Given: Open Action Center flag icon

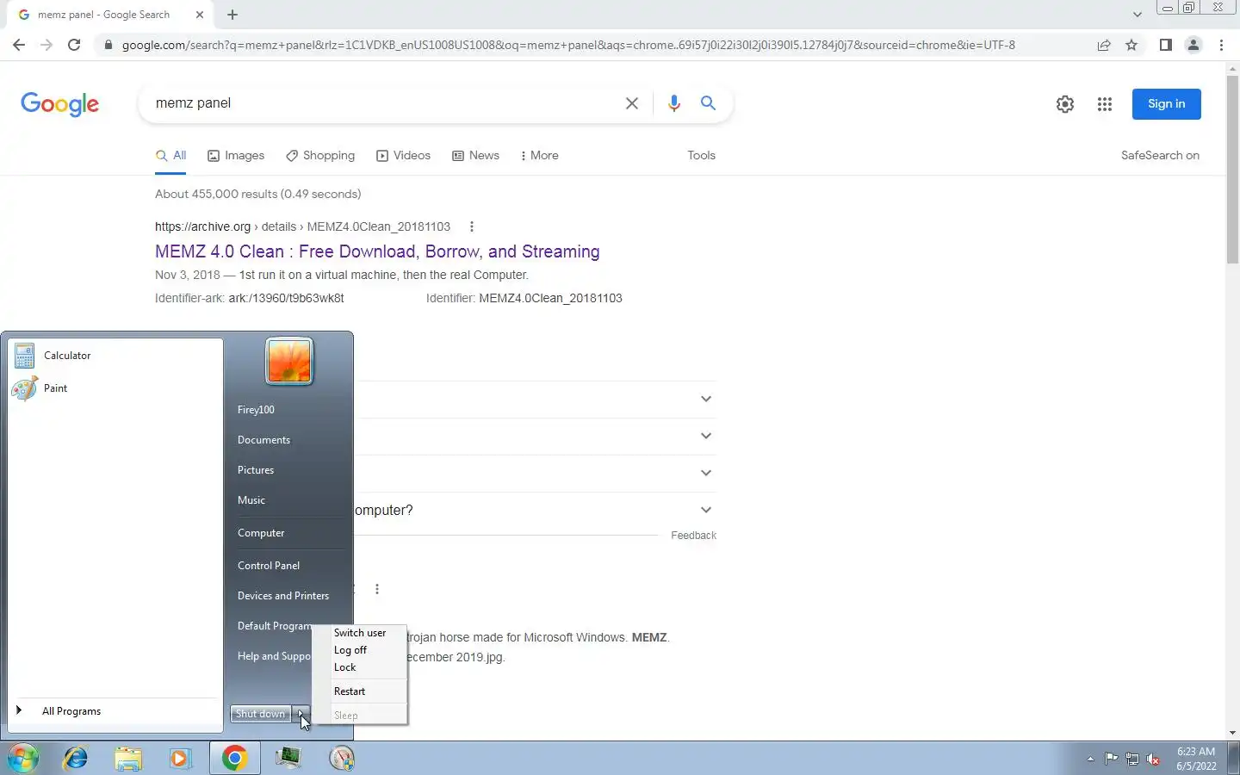Looking at the screenshot, I should coord(1112,759).
